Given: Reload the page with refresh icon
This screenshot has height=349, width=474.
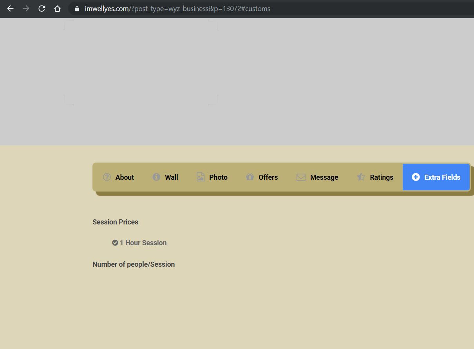Looking at the screenshot, I should [42, 9].
